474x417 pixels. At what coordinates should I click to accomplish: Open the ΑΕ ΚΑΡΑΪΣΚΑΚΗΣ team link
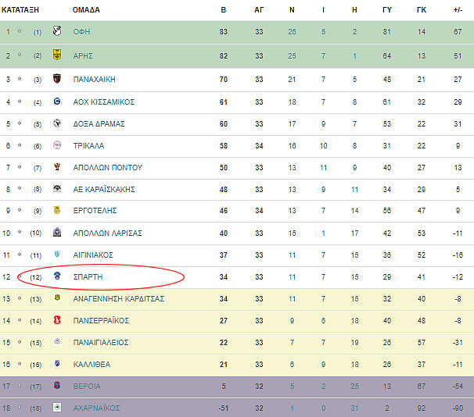(104, 190)
